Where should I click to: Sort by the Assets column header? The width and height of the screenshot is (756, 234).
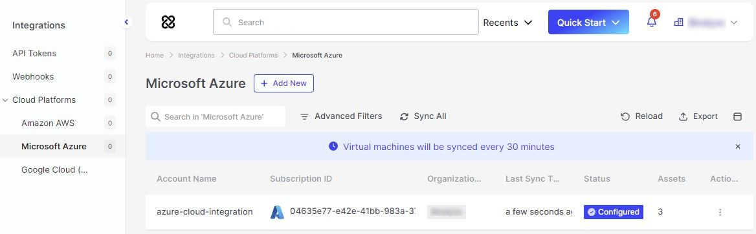point(671,178)
